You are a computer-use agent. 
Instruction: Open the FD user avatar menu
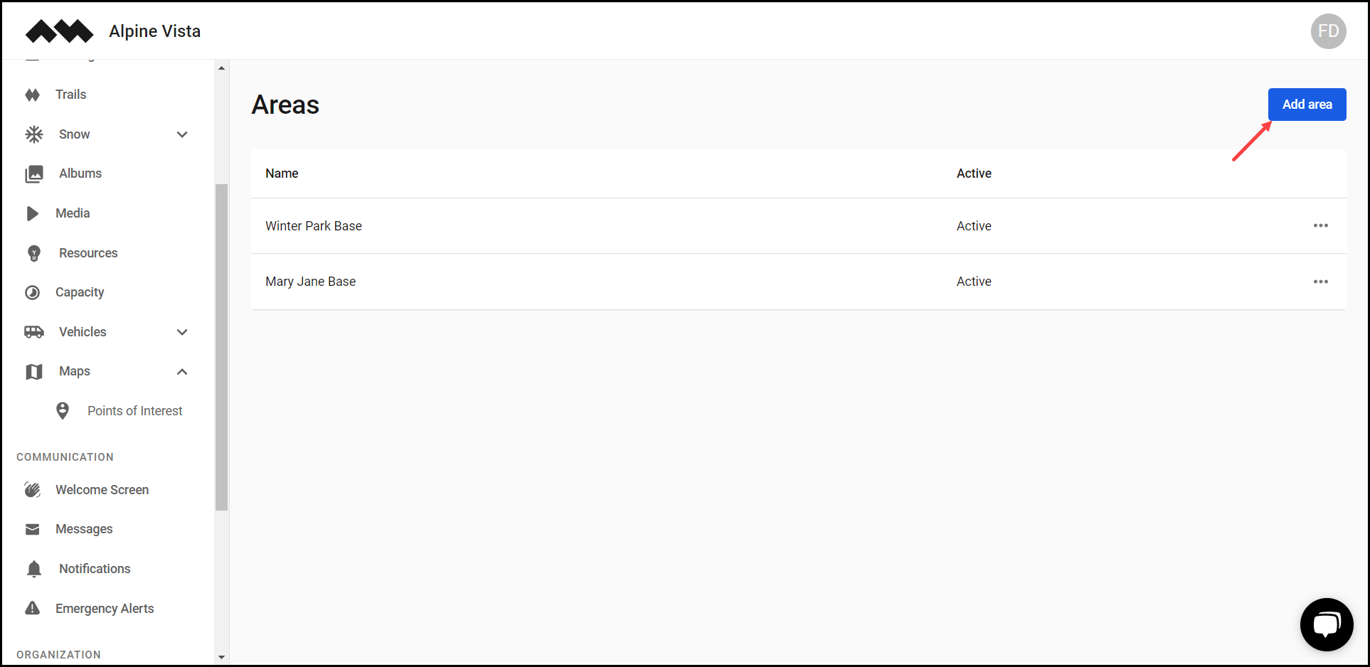(1328, 31)
